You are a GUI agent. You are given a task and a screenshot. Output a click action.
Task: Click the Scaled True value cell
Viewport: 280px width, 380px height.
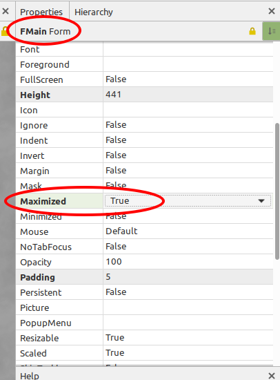coord(188,353)
